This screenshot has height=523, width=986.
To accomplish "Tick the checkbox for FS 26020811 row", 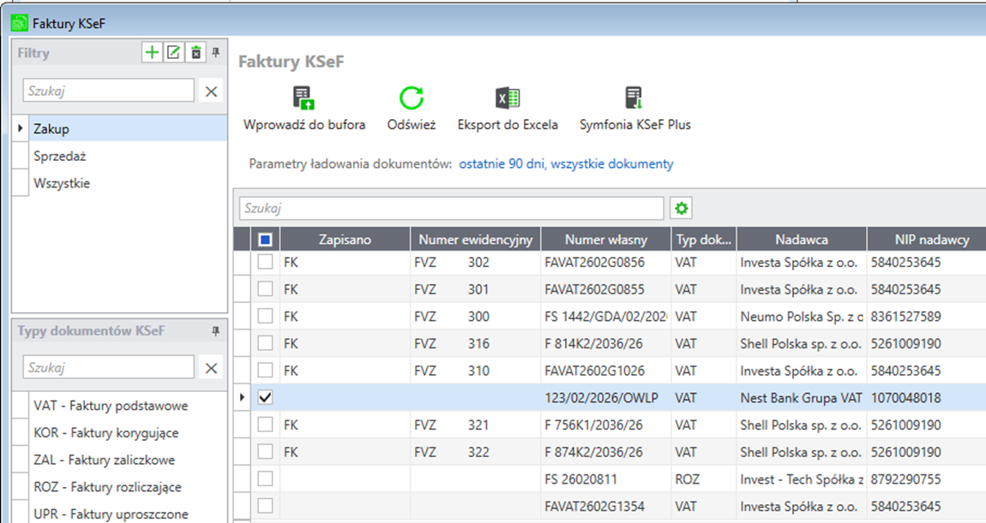I will 265,478.
